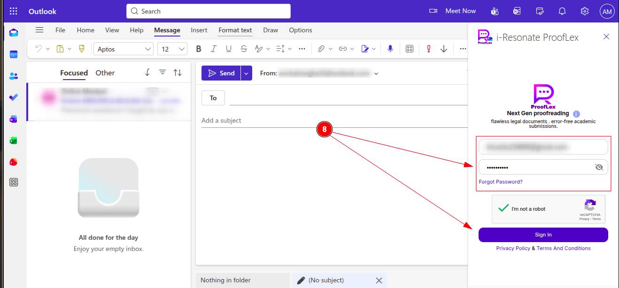Mark message as high importance
The width and height of the screenshot is (619, 288).
point(428,49)
